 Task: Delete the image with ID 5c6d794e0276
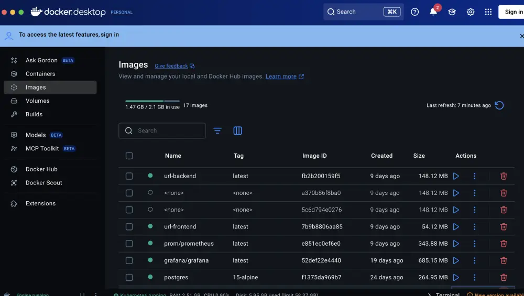[x=504, y=210]
